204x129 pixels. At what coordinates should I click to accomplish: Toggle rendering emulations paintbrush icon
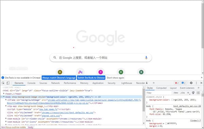[193, 93]
